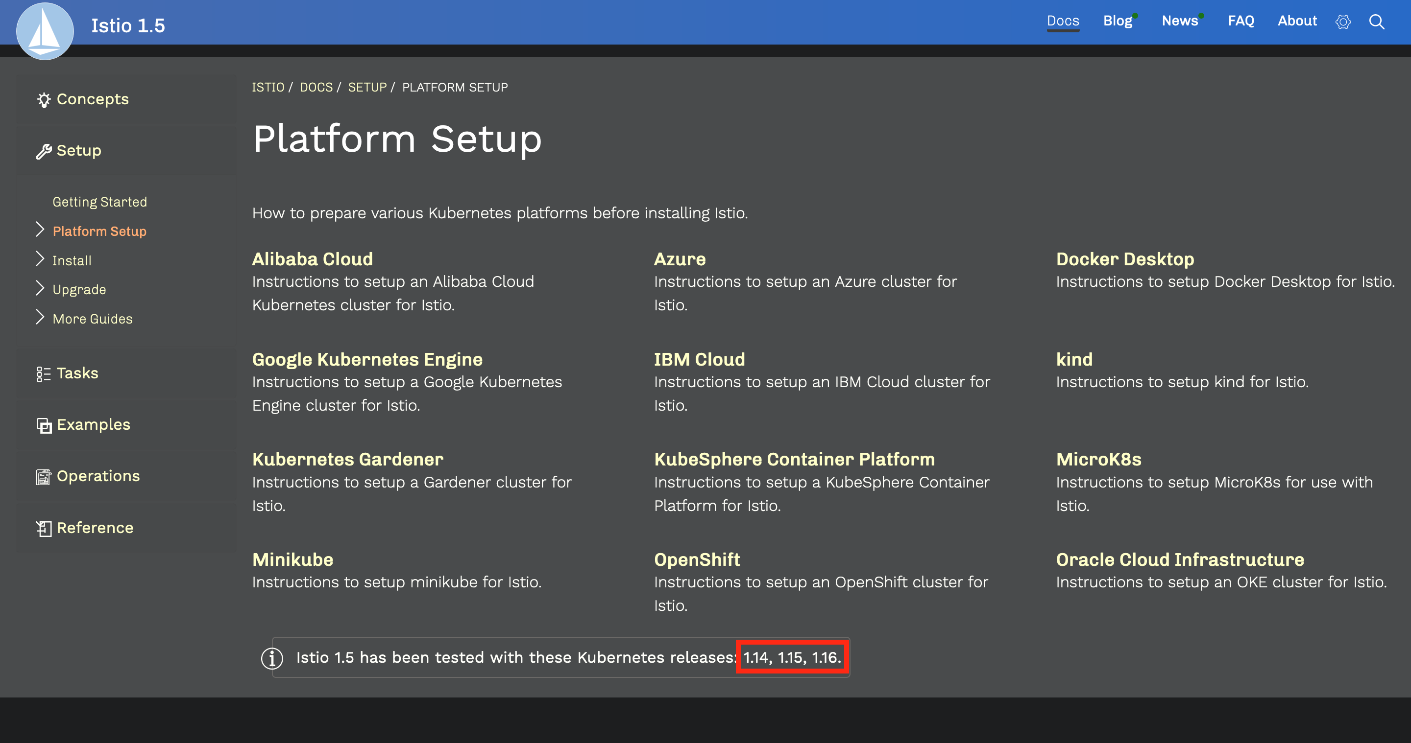Open More Guides in sidebar
The height and width of the screenshot is (743, 1411).
tap(93, 319)
